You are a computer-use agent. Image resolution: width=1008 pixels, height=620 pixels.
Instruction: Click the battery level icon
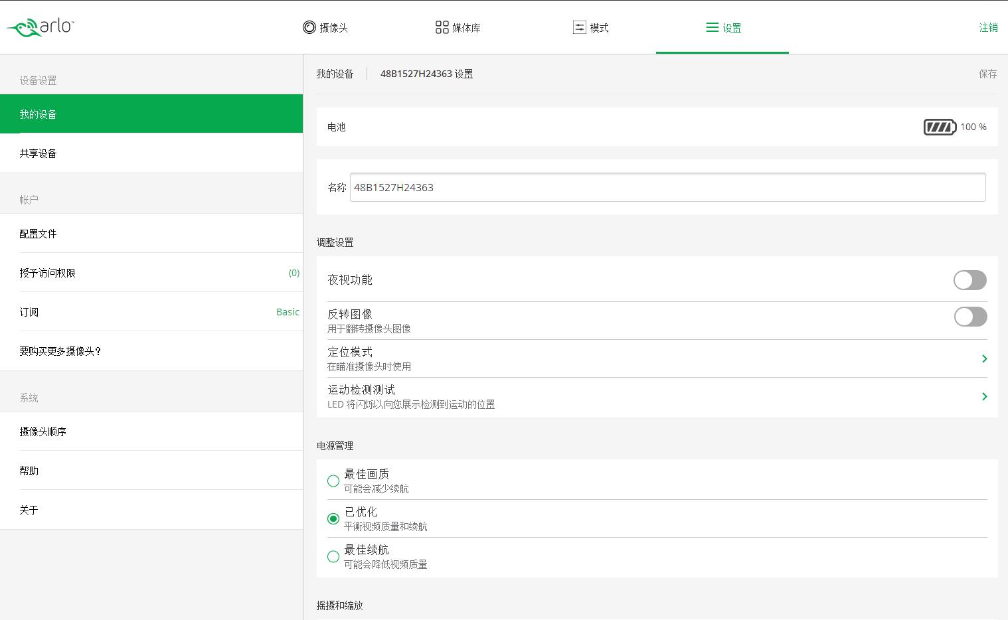point(940,127)
